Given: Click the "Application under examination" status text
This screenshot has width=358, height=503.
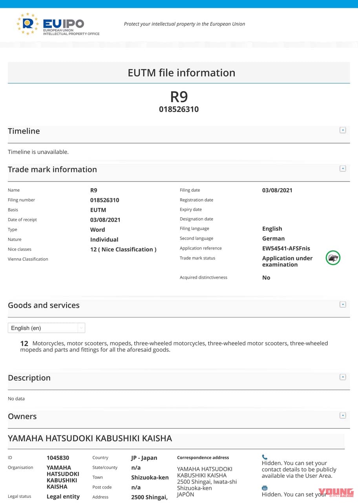Looking at the screenshot, I should pyautogui.click(x=287, y=261).
